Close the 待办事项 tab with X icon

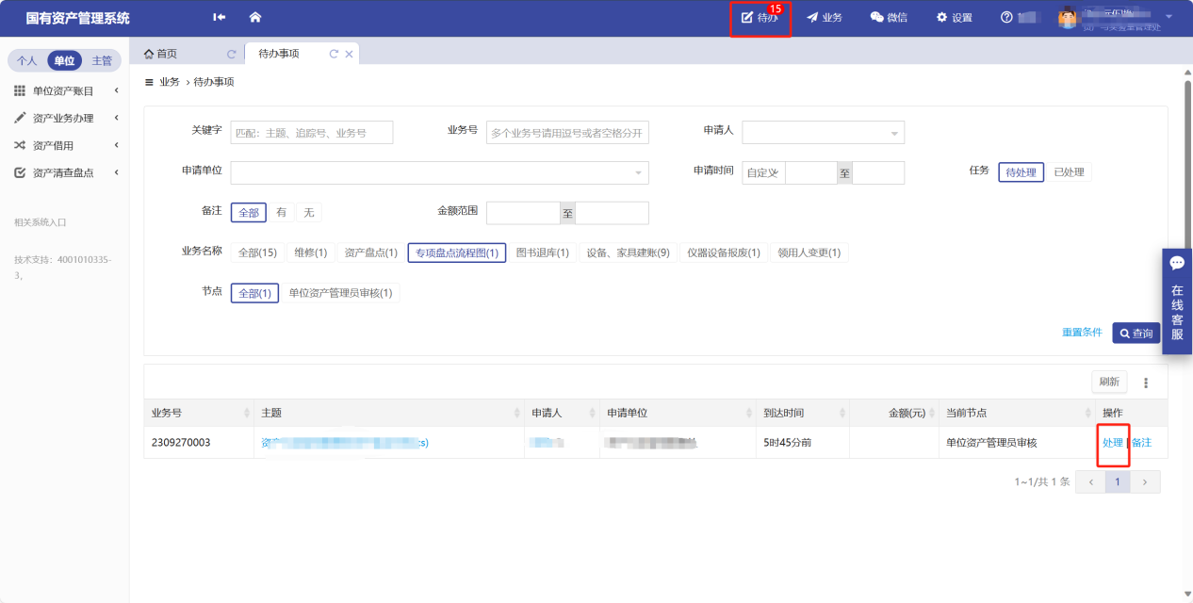350,55
